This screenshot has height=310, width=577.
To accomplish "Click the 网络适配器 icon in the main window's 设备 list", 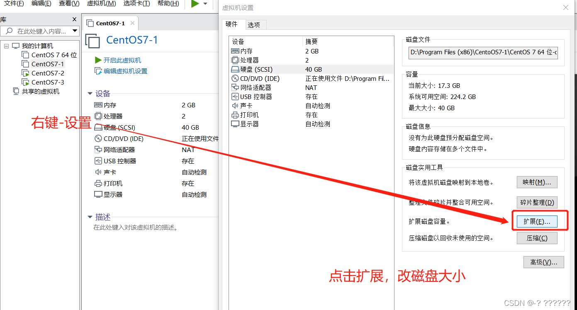I will [x=98, y=150].
